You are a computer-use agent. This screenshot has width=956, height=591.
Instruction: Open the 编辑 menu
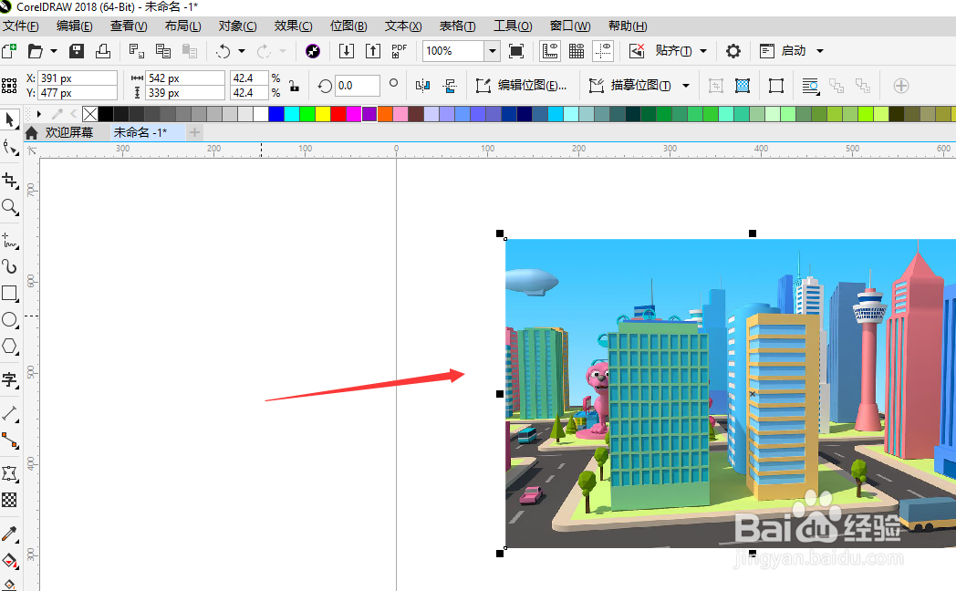75,26
